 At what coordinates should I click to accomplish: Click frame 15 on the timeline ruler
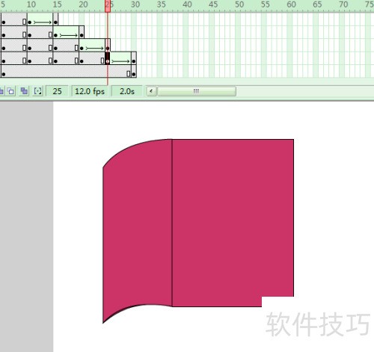click(x=57, y=4)
